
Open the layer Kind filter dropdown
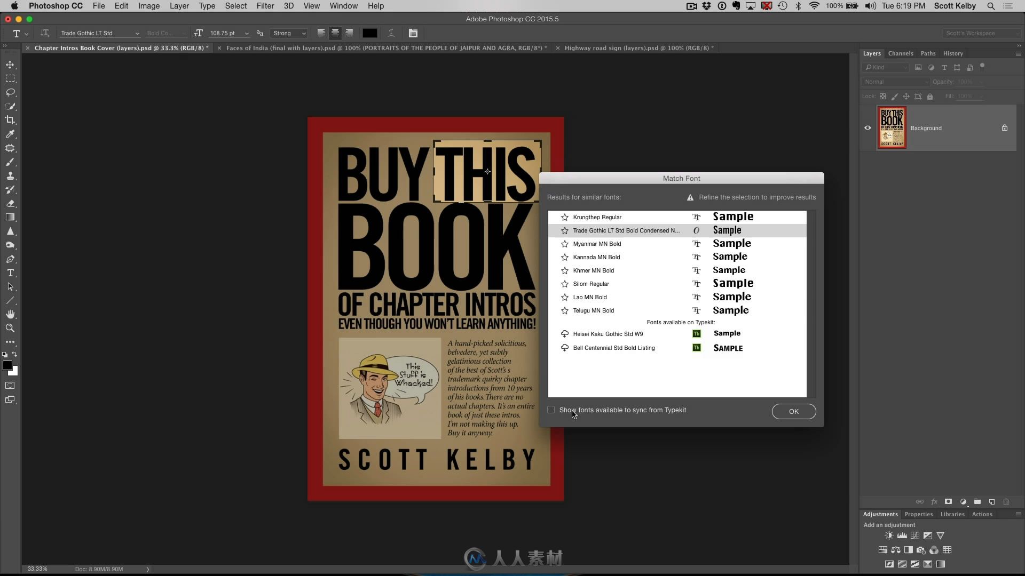pos(885,67)
